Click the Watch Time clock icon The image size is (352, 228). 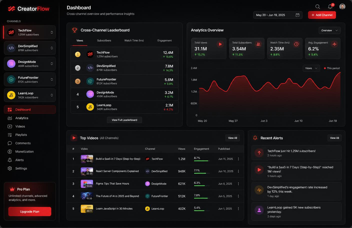pos(296,44)
